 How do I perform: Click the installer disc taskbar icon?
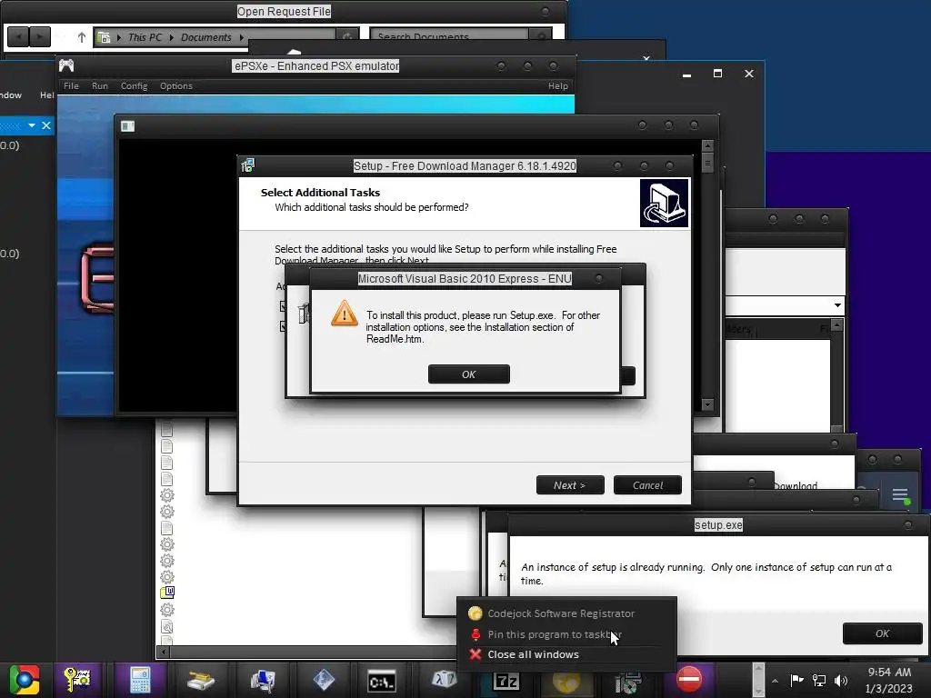coord(627,682)
